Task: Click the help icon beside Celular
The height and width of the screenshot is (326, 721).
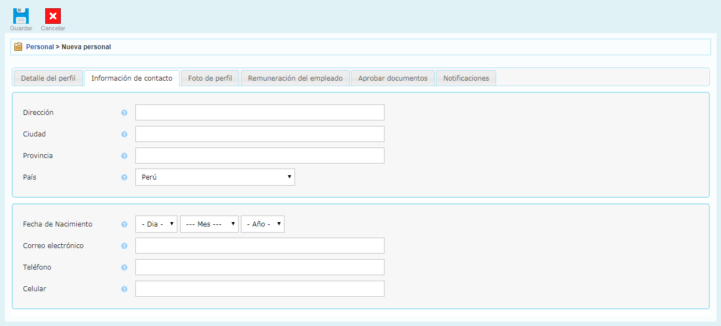Action: 124,289
